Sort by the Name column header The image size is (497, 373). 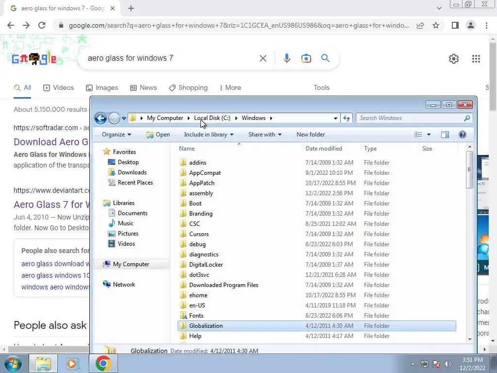239,149
